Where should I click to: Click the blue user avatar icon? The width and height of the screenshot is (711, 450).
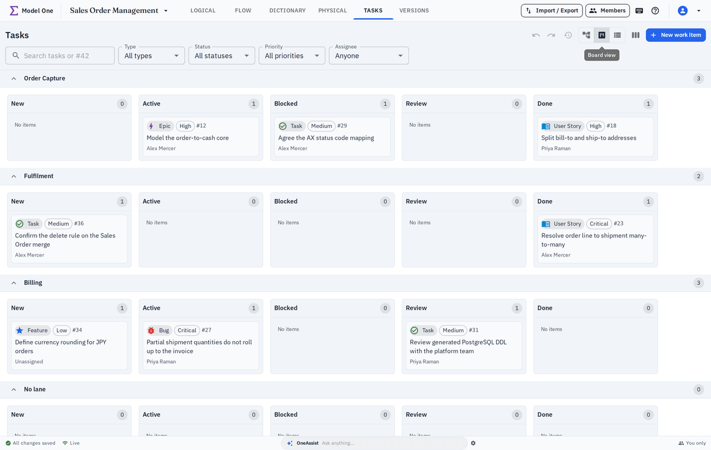pyautogui.click(x=683, y=11)
